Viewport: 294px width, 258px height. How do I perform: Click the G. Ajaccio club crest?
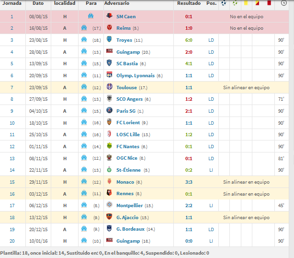[x=109, y=217]
